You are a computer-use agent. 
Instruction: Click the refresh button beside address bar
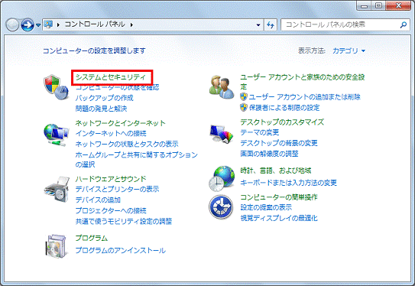click(271, 25)
